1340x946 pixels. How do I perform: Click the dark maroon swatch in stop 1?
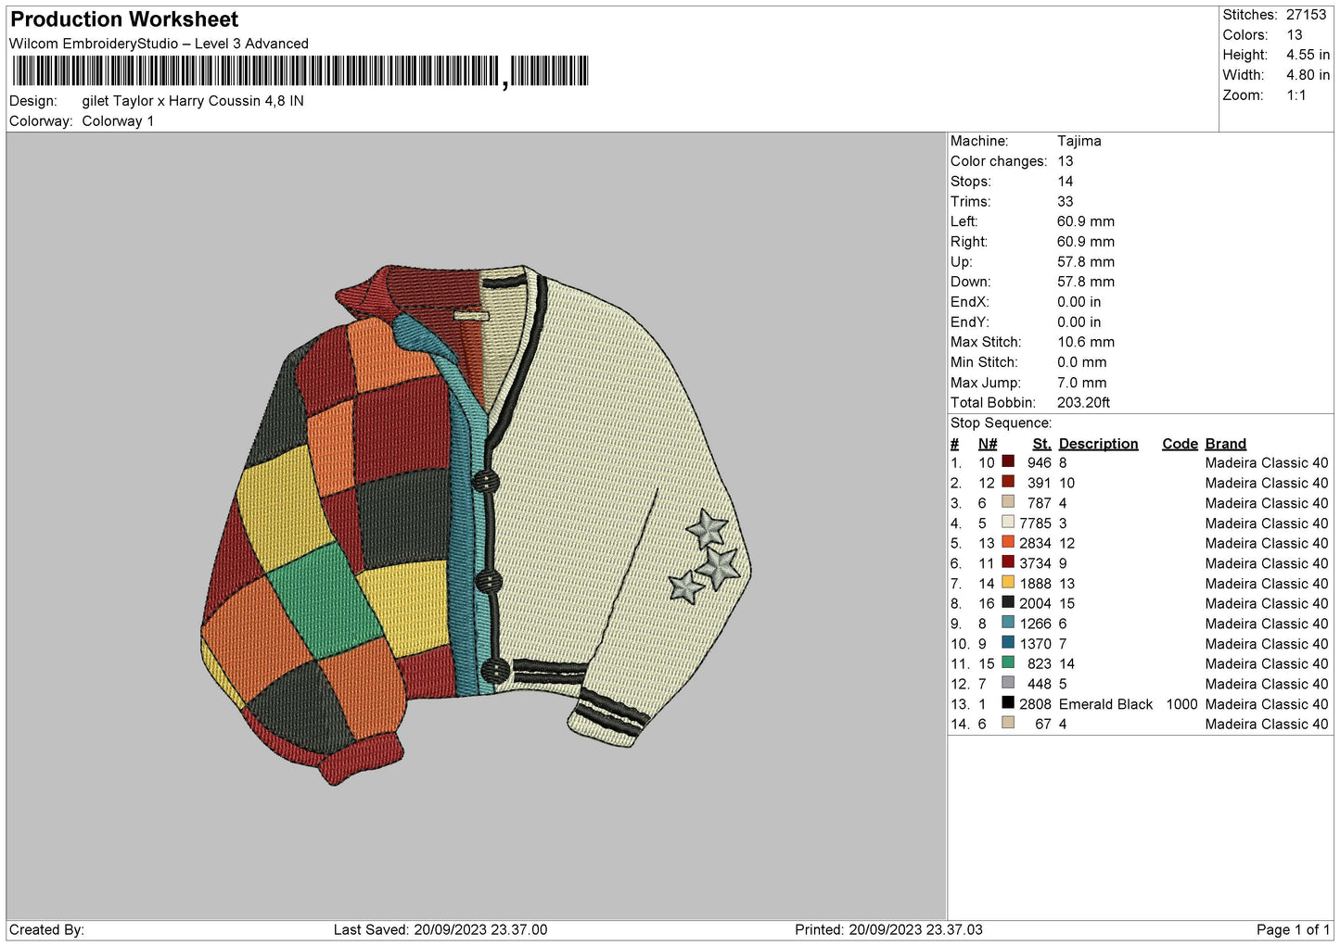click(x=1008, y=461)
